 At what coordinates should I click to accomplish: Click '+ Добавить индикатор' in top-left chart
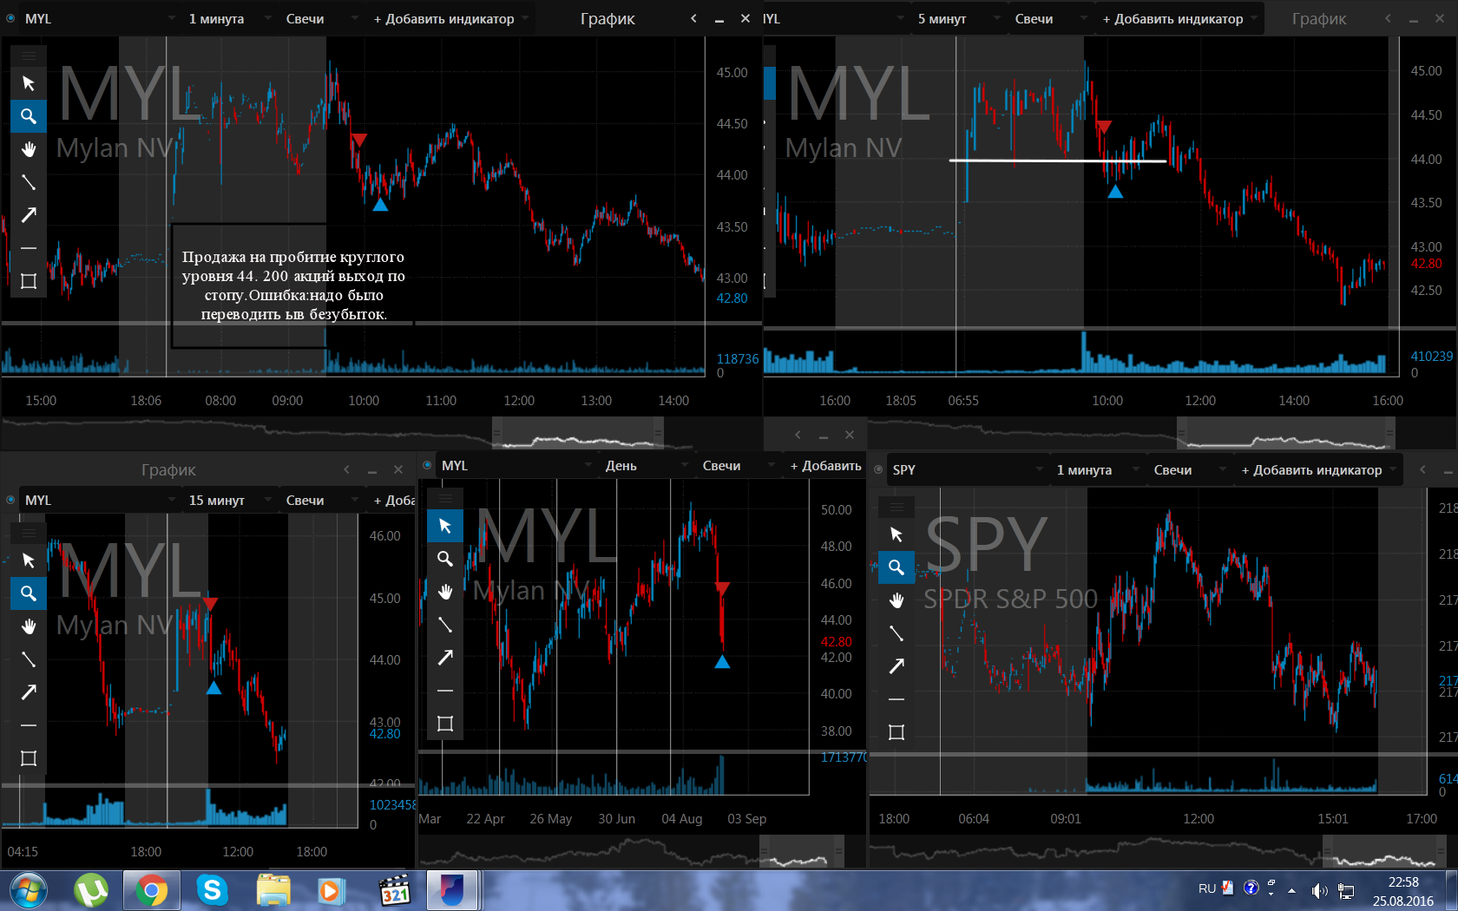(x=450, y=18)
